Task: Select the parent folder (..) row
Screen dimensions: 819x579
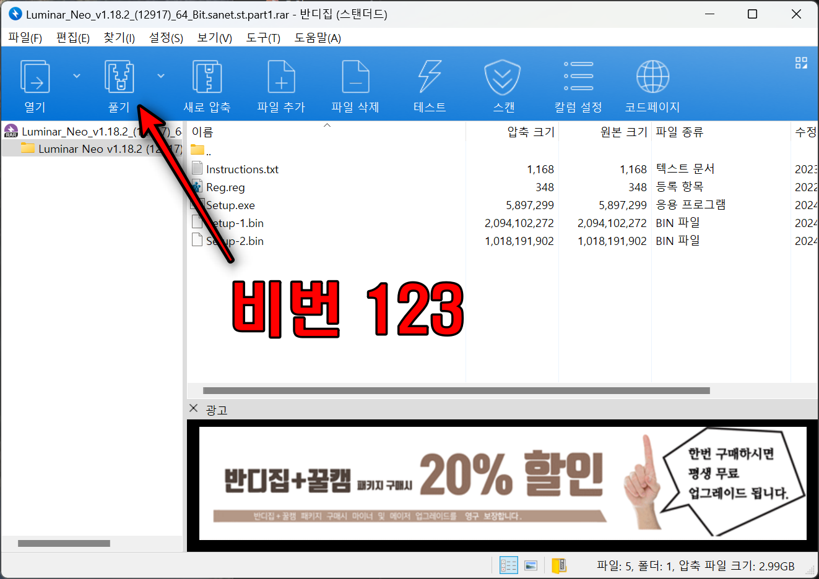Action: pos(201,150)
